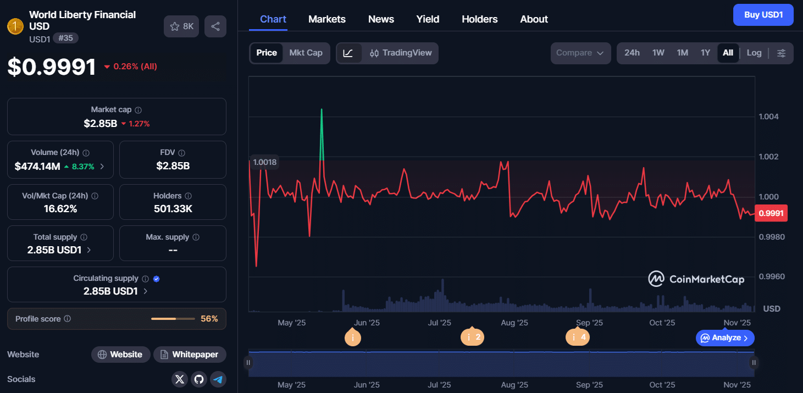Toggle Log scale on chart

tap(754, 53)
